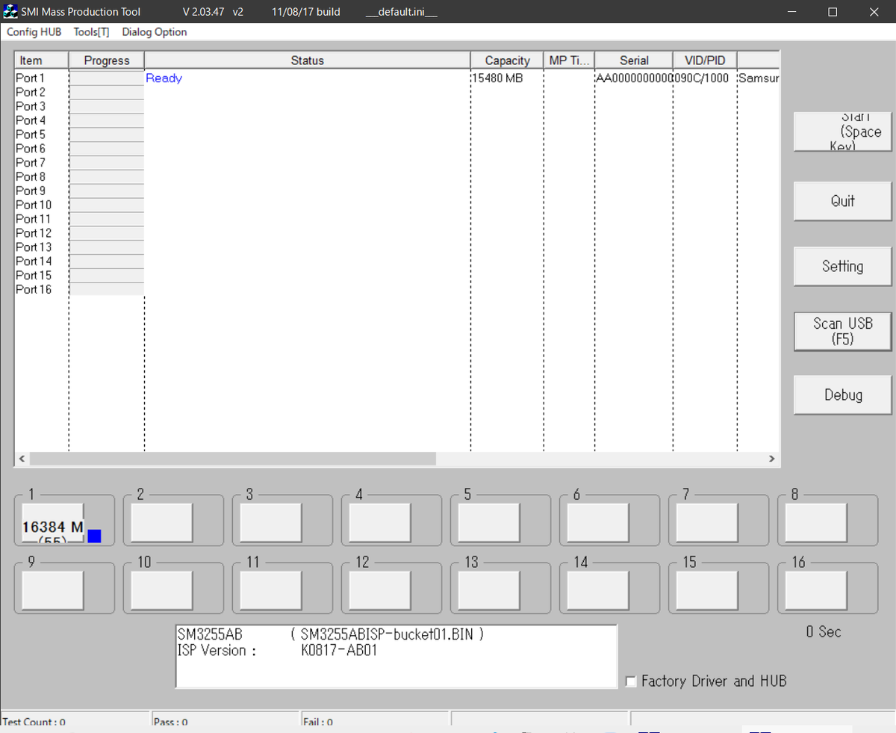Select the Port 2 row
The width and height of the screenshot is (896, 733).
[x=397, y=92]
